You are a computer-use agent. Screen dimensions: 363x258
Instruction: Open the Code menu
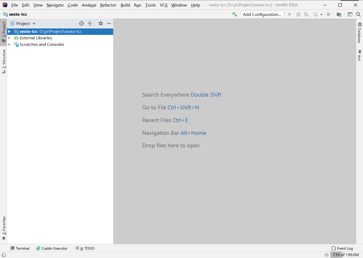click(73, 5)
